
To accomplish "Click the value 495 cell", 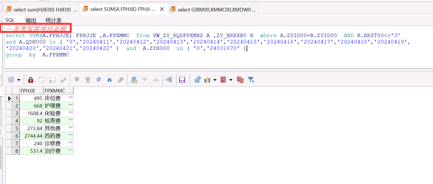I will coord(32,98).
